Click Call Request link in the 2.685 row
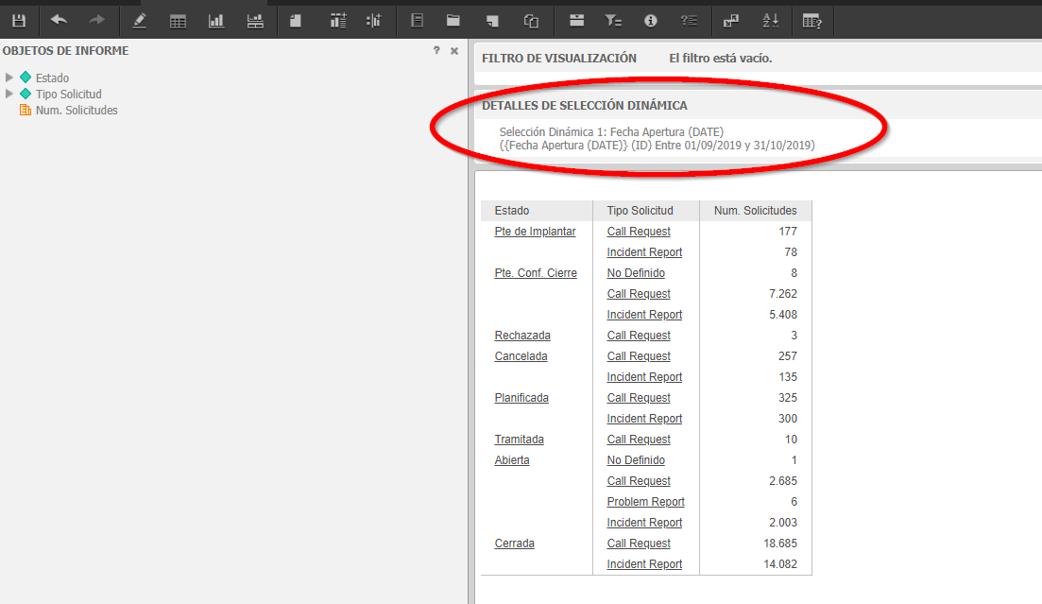Viewport: 1042px width, 604px height. click(x=639, y=481)
